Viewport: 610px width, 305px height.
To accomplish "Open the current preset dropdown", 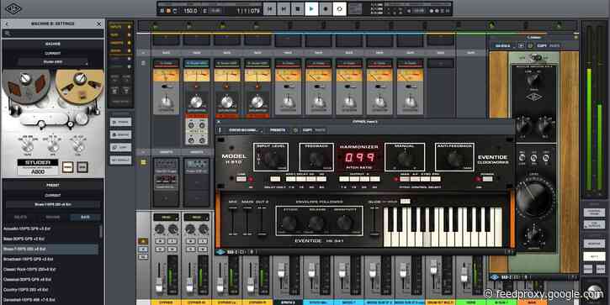I will [53, 204].
